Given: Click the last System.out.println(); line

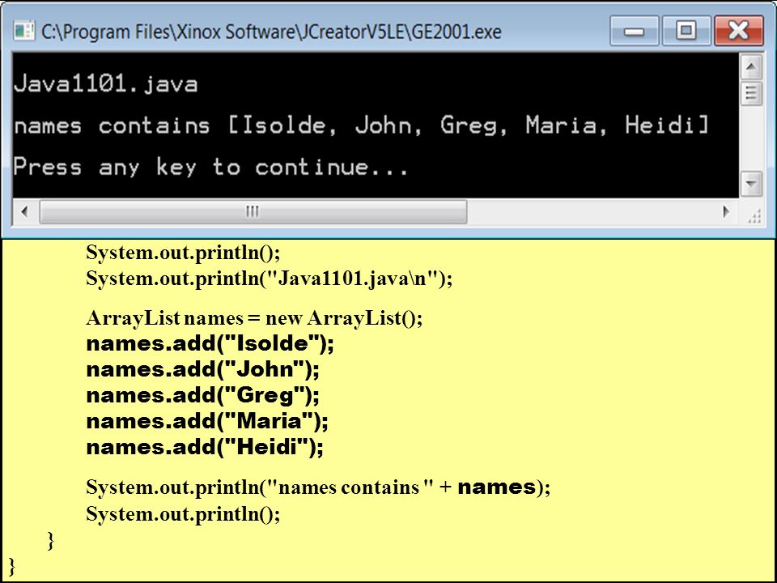Looking at the screenshot, I should pos(183,513).
